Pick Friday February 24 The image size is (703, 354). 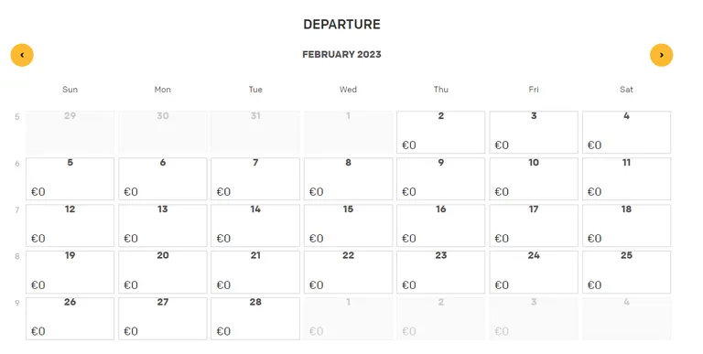click(x=534, y=272)
